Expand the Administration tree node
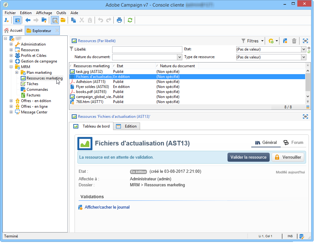 point(11,44)
